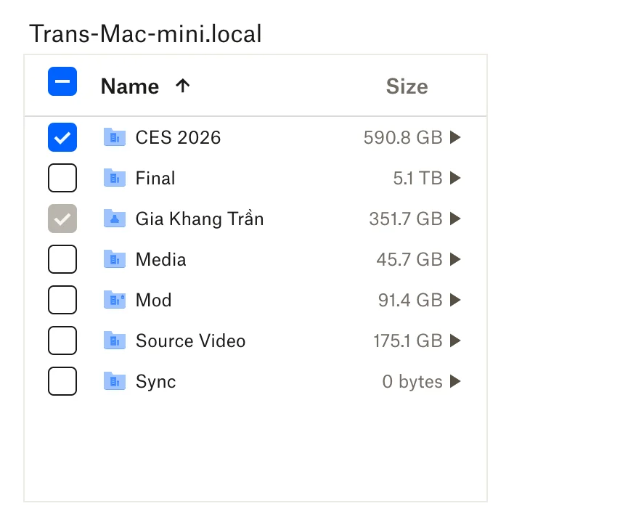
Task: Open the Gia Khang Trần folder by its name
Action: point(199,219)
